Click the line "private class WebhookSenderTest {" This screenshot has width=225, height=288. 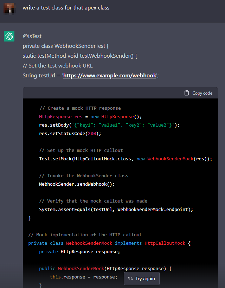click(66, 46)
